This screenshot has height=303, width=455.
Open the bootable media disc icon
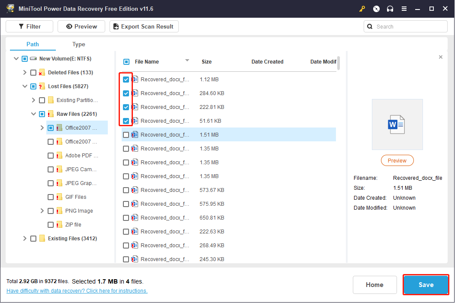[x=376, y=9]
